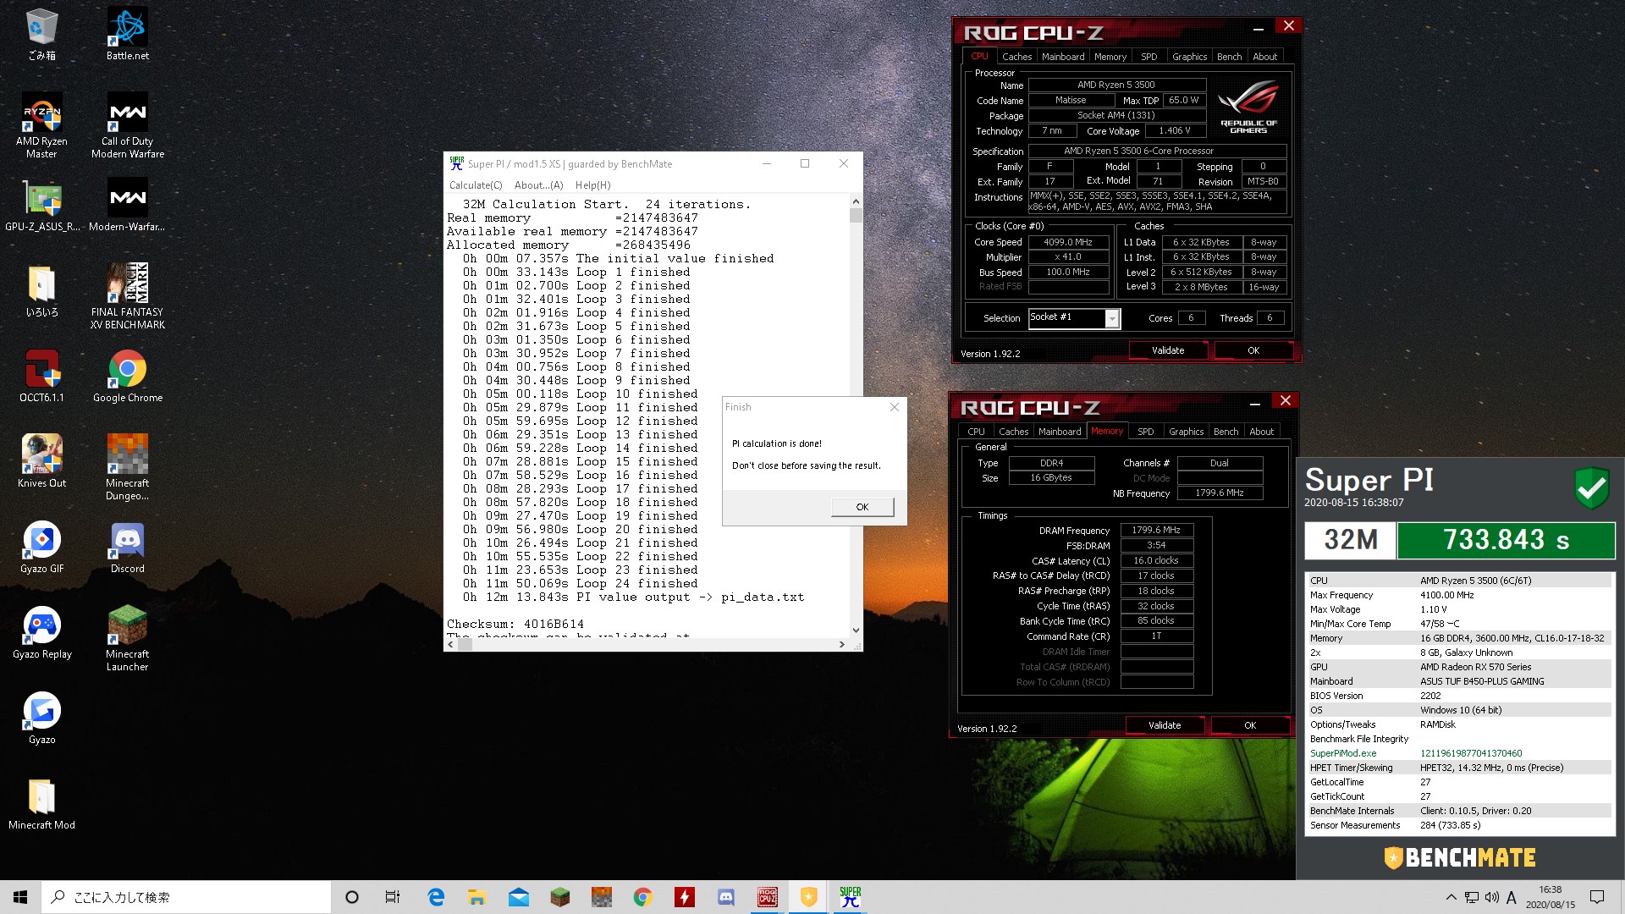The height and width of the screenshot is (914, 1625).
Task: Open the Gyazo desktop shortcut
Action: 41,718
